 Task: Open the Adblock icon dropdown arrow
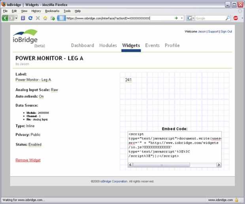pyautogui.click(x=242, y=18)
